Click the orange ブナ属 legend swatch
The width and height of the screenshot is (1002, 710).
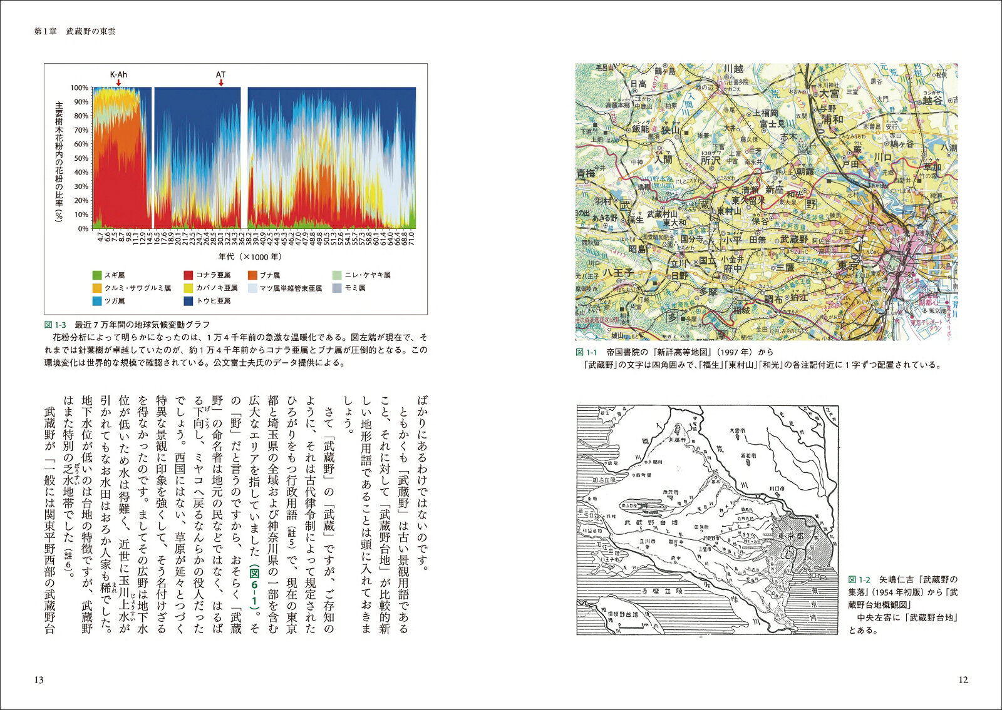point(252,275)
